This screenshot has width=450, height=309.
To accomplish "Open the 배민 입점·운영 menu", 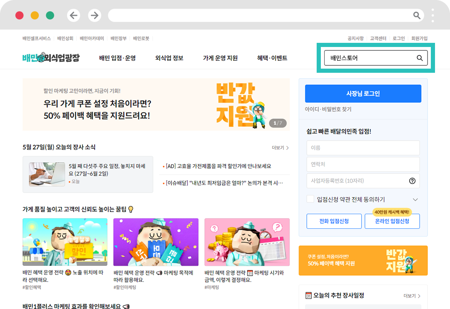I will [x=117, y=58].
